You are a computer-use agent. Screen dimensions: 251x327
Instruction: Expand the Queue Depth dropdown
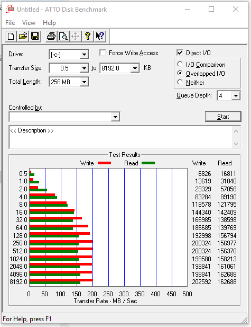coord(236,96)
